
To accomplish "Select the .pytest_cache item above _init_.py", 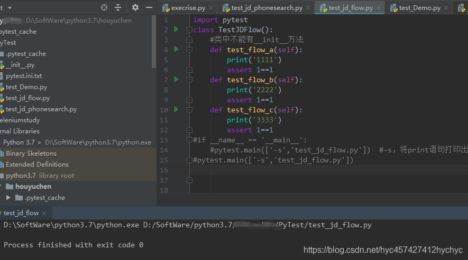I will click(26, 54).
